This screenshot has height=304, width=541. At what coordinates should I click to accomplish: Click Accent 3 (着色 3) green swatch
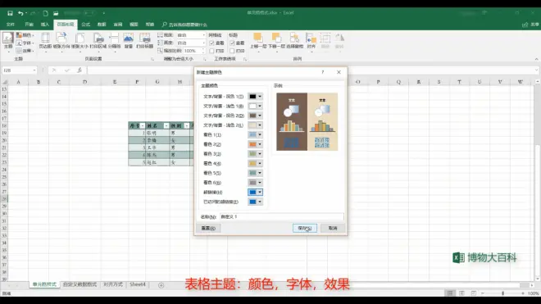[x=253, y=154]
